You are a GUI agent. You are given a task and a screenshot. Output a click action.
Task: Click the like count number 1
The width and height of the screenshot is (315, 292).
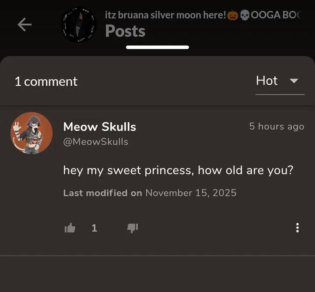[x=94, y=228]
